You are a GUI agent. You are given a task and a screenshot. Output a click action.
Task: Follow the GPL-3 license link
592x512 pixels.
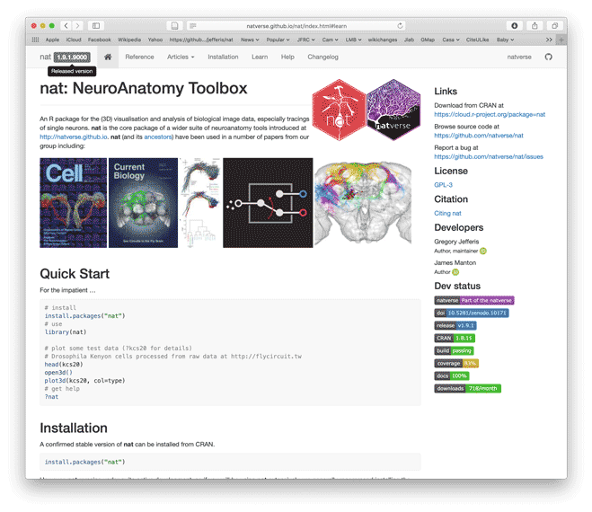[x=444, y=185]
